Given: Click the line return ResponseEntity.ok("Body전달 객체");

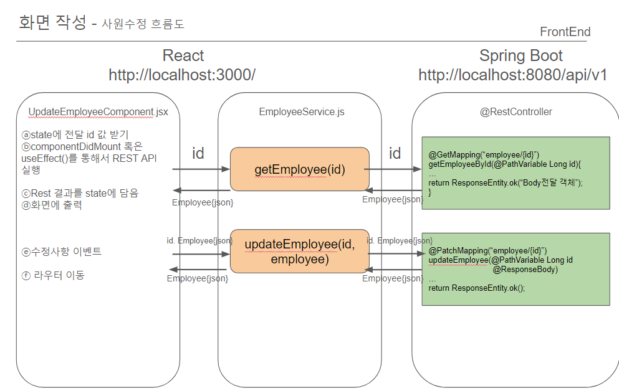Looking at the screenshot, I should [506, 182].
